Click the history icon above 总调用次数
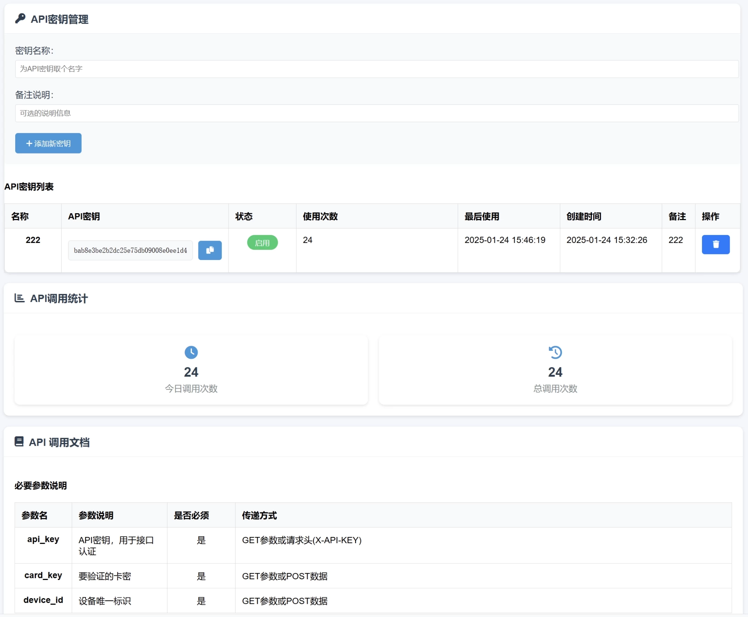 click(x=555, y=352)
